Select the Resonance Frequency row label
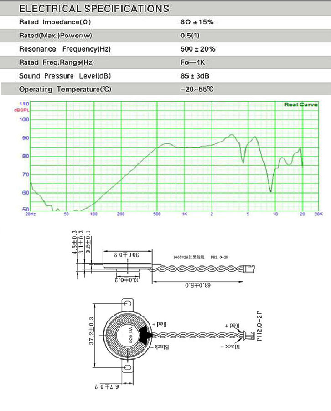331x411 pixels. coord(65,49)
